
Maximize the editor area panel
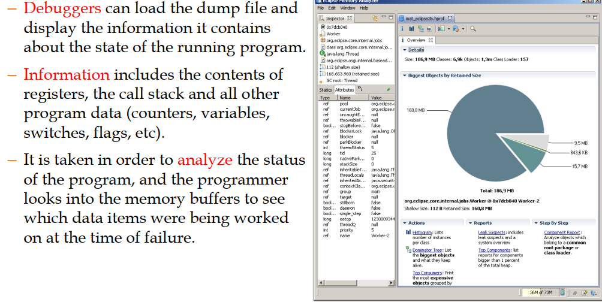pyautogui.click(x=595, y=17)
